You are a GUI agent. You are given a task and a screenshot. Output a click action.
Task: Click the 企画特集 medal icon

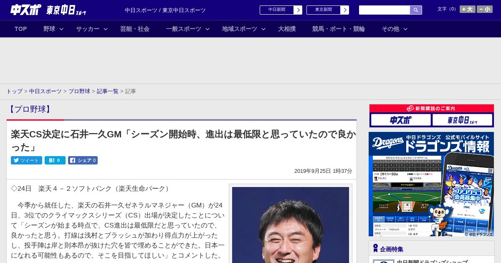[x=375, y=248]
